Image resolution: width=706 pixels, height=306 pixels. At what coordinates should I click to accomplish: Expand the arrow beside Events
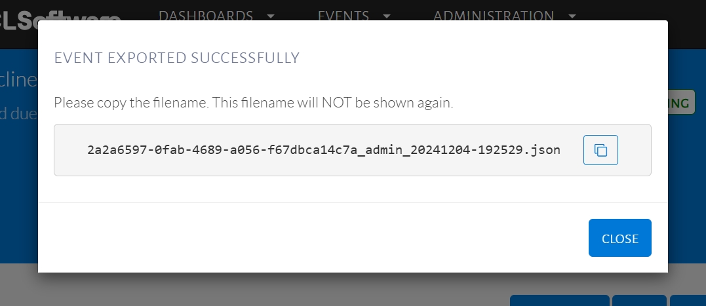[387, 16]
